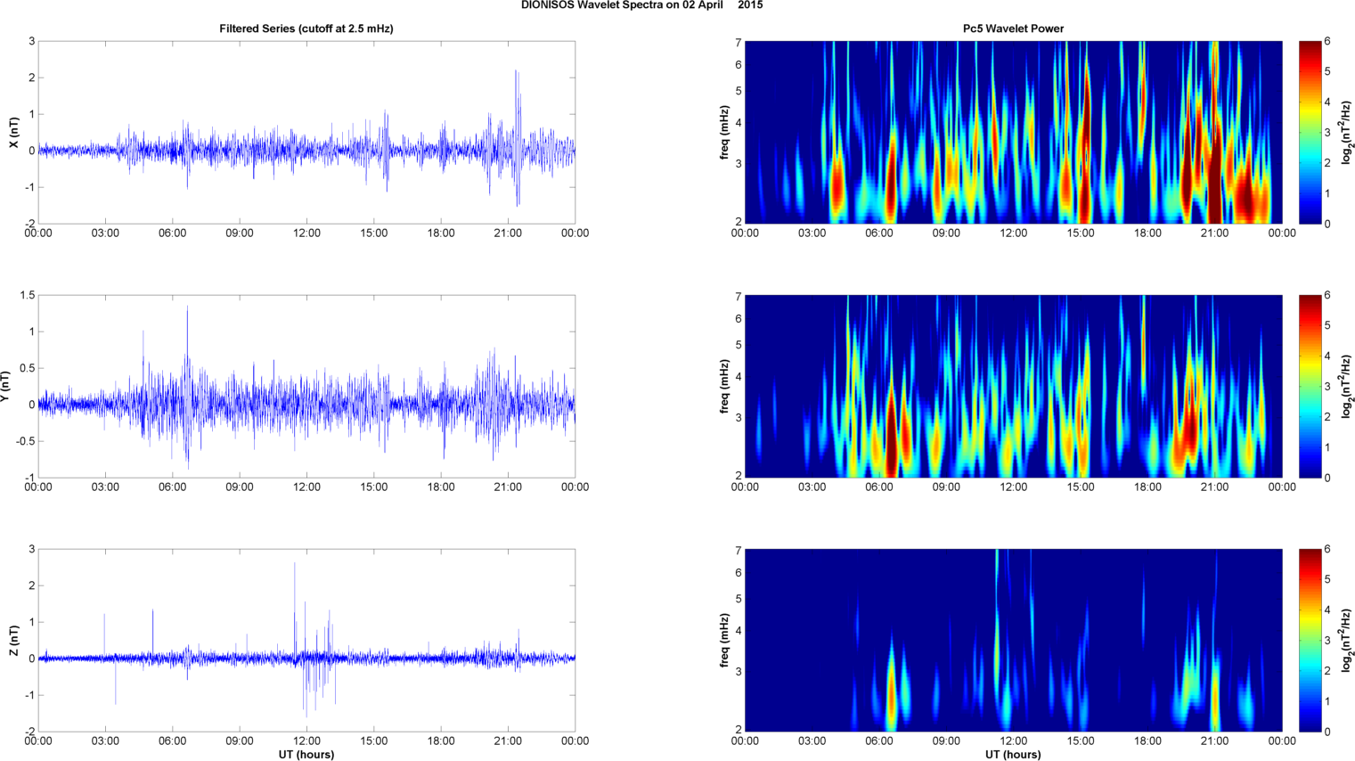This screenshot has height=761, width=1355.
Task: Click the Z (nT) axis label
Action: [13, 641]
